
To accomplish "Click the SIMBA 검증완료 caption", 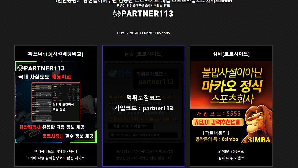I will click(x=231, y=151).
